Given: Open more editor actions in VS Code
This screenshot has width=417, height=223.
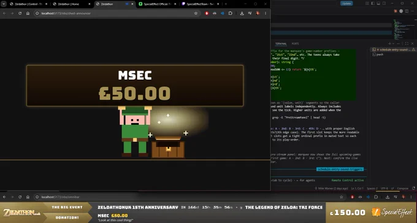Looking at the screenshot, I should (412, 11).
